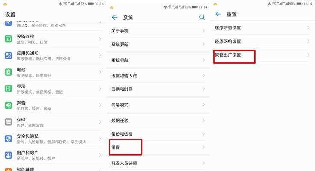
Task: Go back from the 系统 screen
Action: point(115,18)
